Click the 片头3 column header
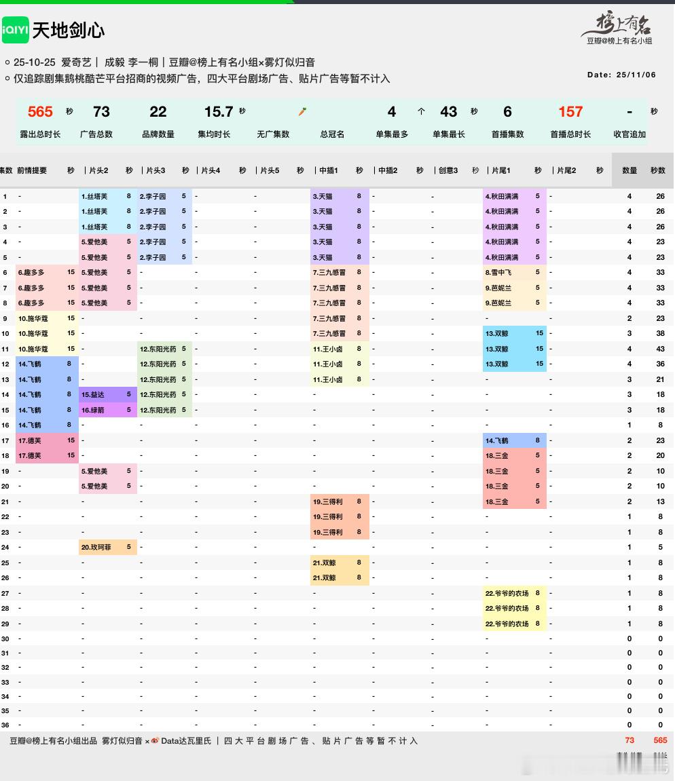 coord(156,170)
